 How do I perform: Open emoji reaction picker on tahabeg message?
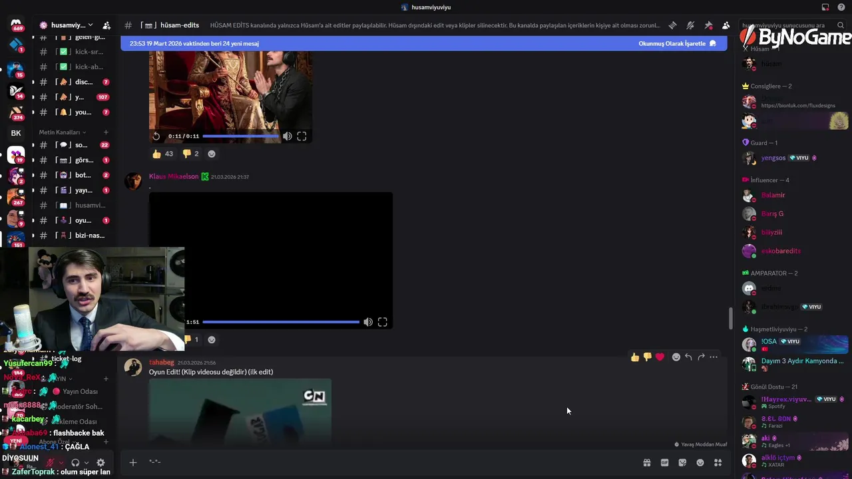(676, 357)
